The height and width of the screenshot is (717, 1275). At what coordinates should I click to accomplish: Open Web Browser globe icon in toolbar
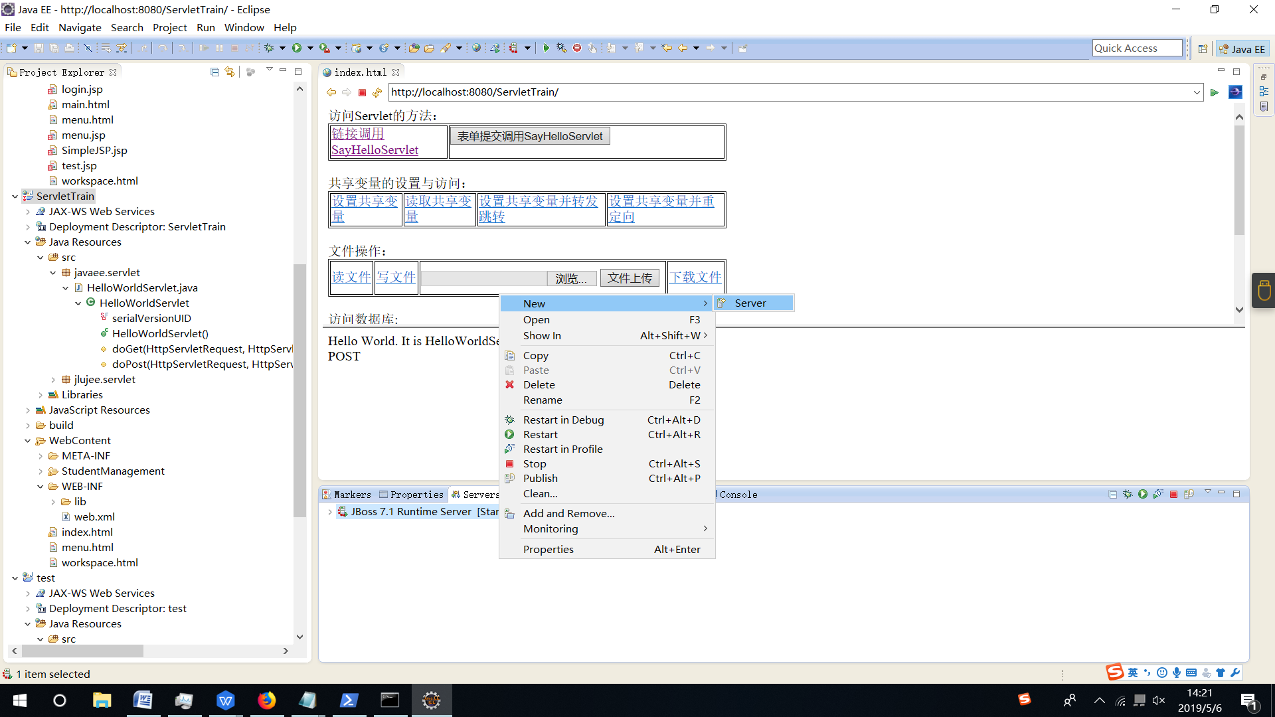476,48
